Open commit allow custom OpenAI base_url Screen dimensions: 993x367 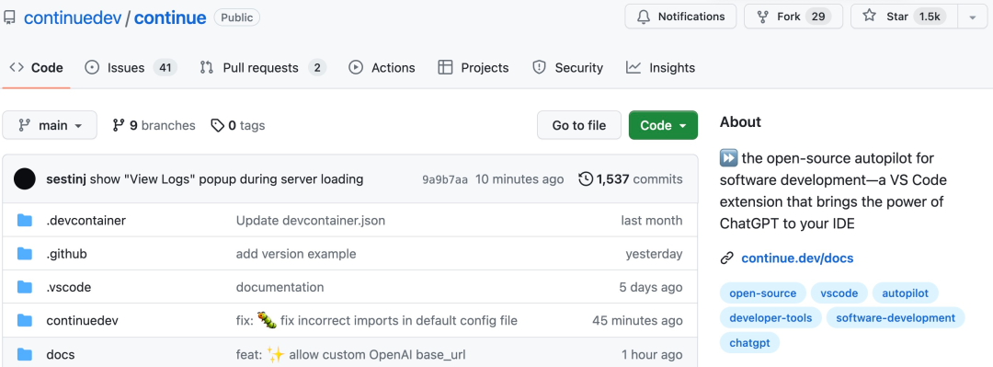351,354
